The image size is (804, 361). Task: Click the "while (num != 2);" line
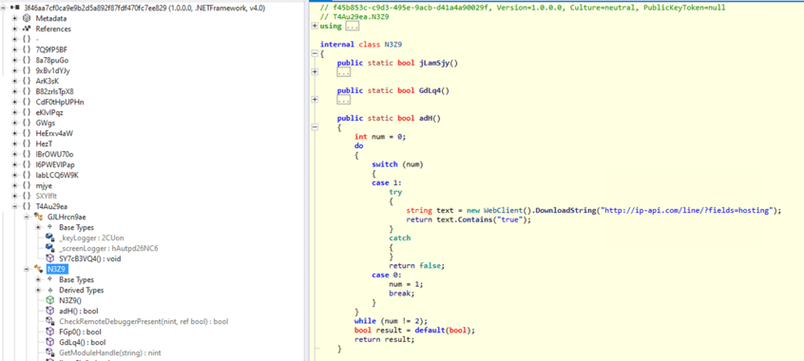pos(391,321)
